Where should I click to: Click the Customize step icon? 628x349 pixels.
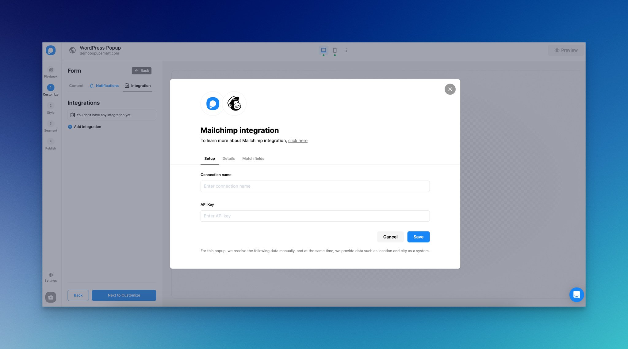[x=50, y=88]
